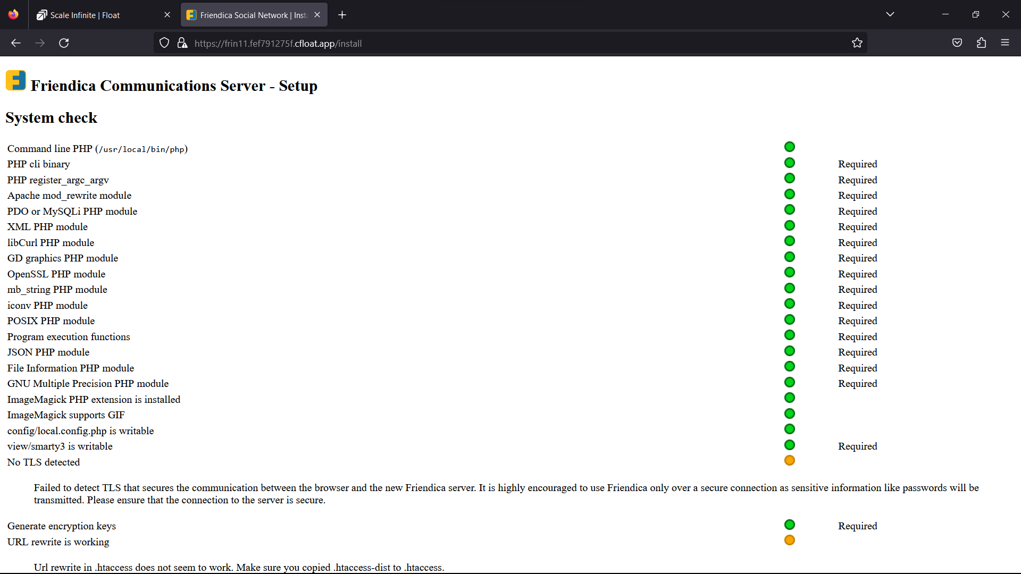This screenshot has width=1021, height=574.
Task: Click green status for mb_string PHP module
Action: click(x=790, y=288)
